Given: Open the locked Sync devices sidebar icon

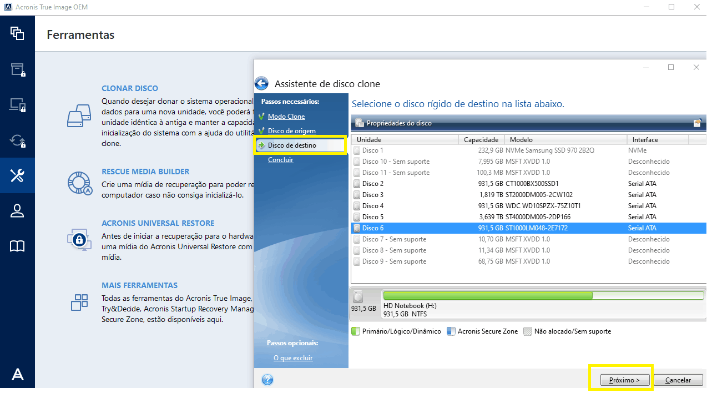Looking at the screenshot, I should (17, 105).
